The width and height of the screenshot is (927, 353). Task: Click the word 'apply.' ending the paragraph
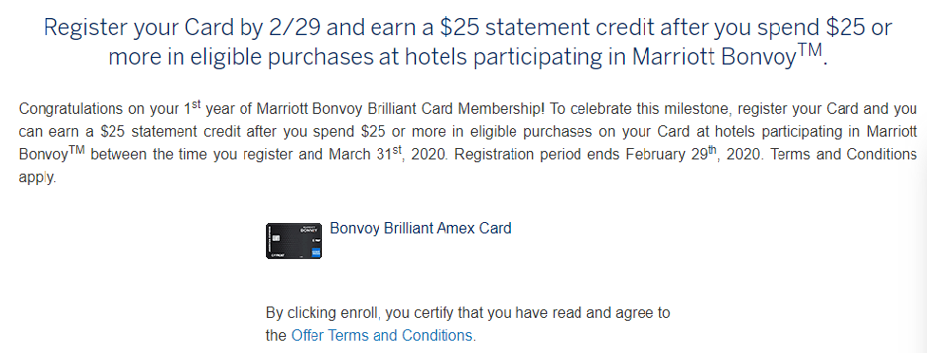pyautogui.click(x=37, y=177)
